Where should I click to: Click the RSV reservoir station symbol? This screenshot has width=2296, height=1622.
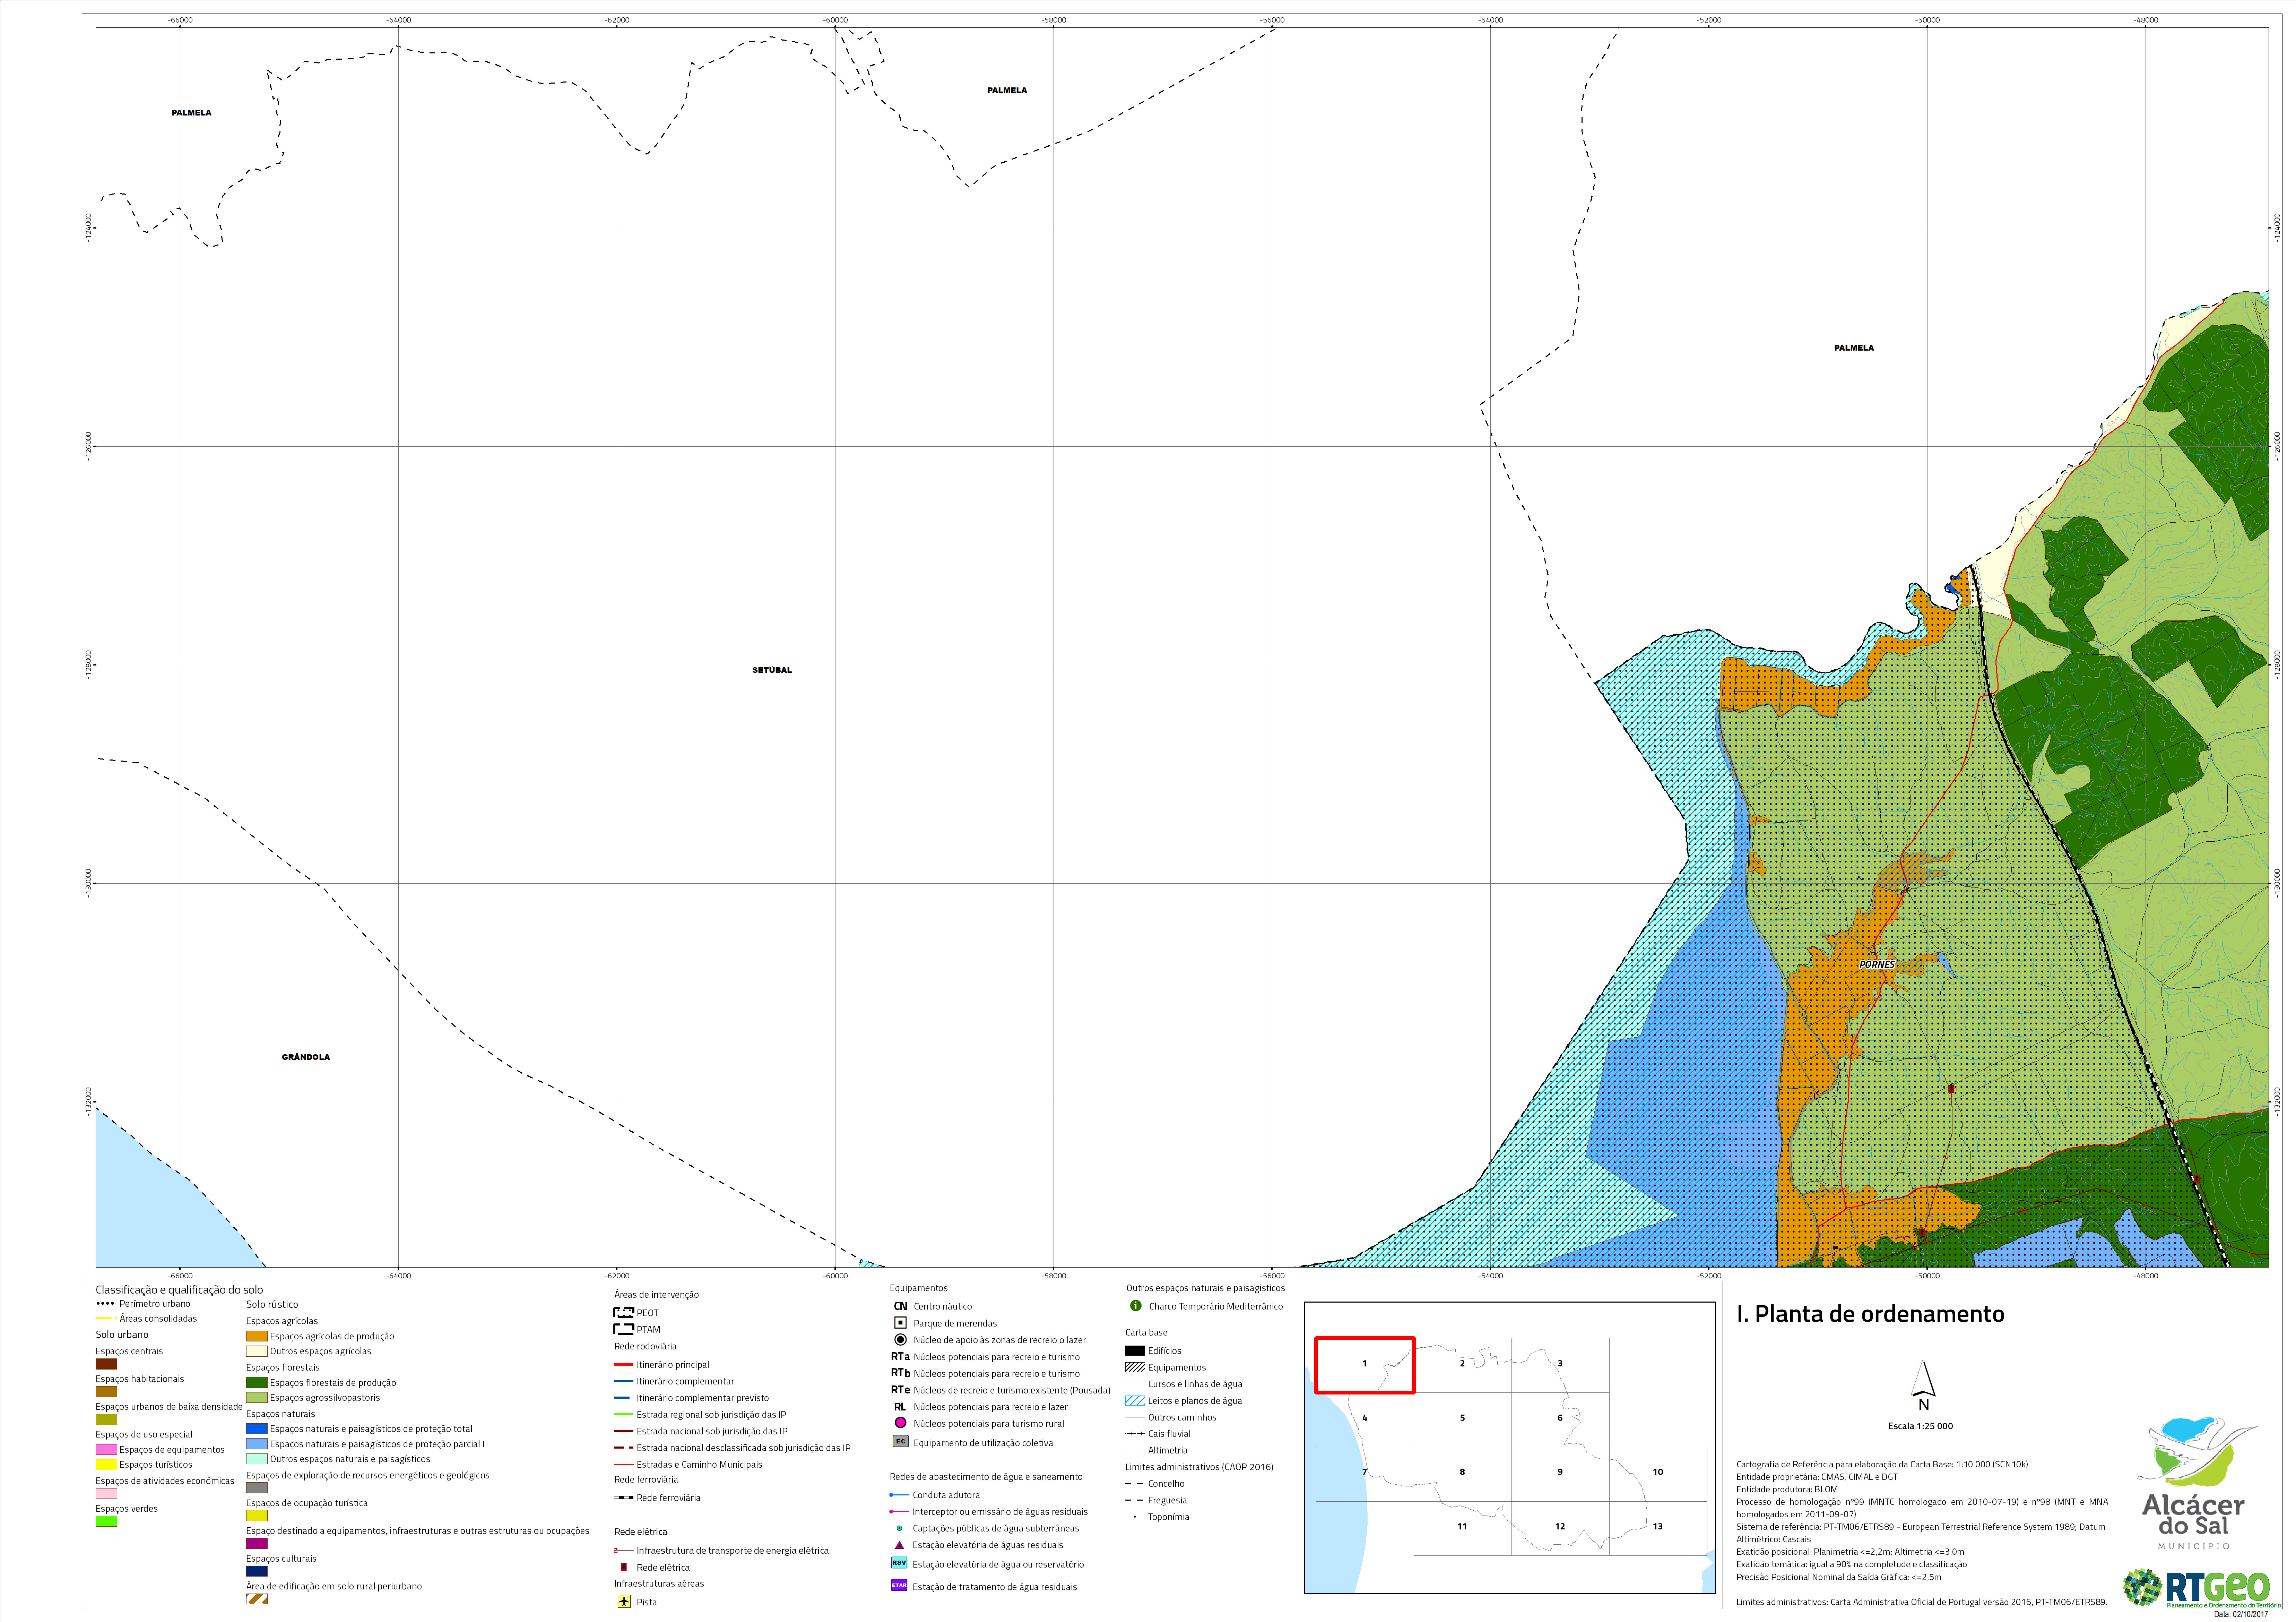[899, 1563]
